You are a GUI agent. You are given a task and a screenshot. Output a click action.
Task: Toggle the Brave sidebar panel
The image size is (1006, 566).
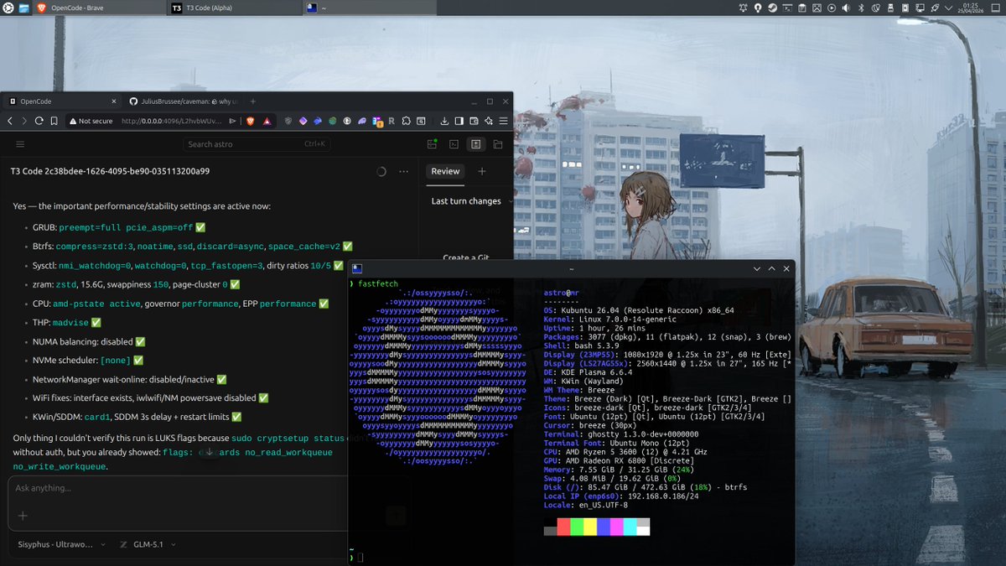459,121
